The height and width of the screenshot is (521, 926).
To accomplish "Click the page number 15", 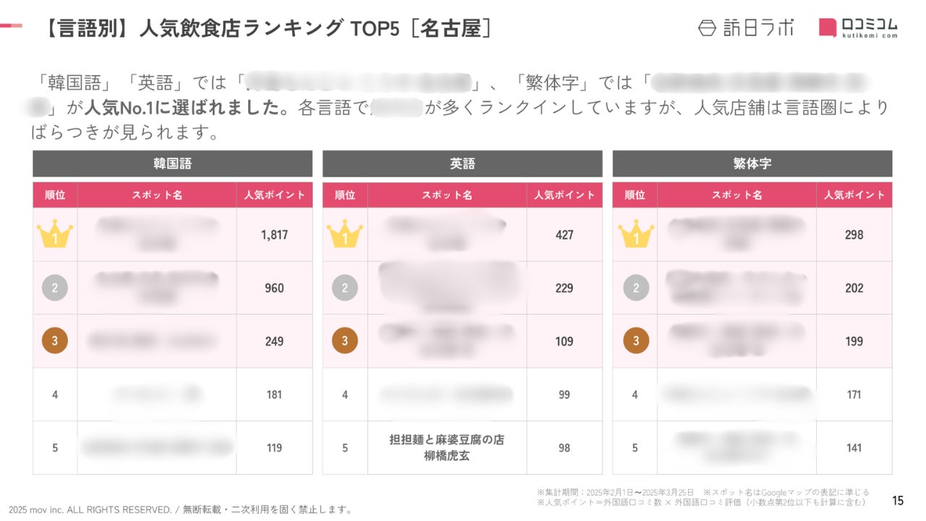I will pyautogui.click(x=898, y=500).
